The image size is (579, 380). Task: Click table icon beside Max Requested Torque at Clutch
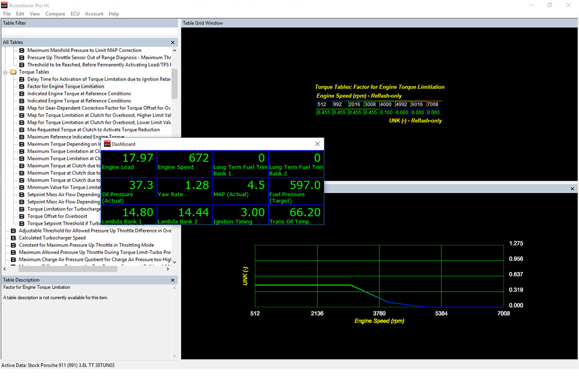click(x=22, y=130)
